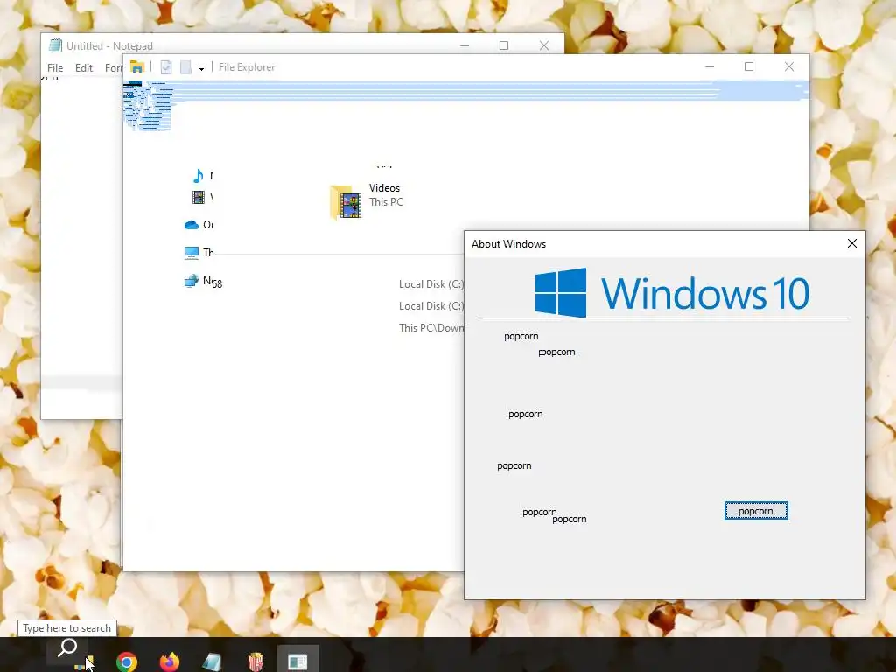Select This PC monitor icon in the sidebar
This screenshot has width=896, height=672.
[x=192, y=253]
